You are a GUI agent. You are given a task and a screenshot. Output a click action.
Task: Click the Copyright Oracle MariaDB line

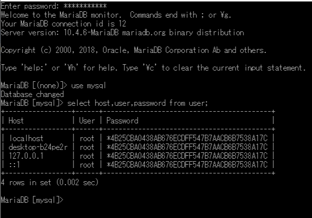pyautogui.click(x=133, y=50)
